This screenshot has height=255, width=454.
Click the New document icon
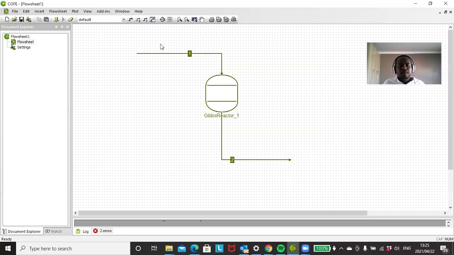pyautogui.click(x=7, y=19)
